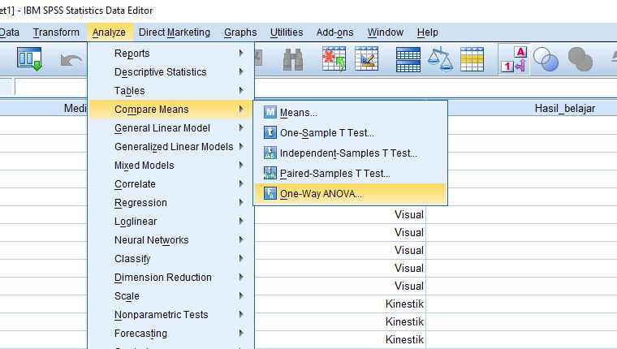617x349 pixels.
Task: Click the cell value editor input field
Action: click(x=51, y=87)
